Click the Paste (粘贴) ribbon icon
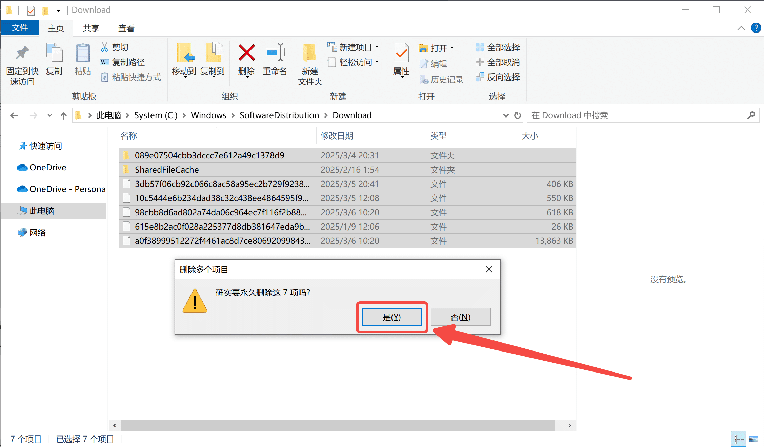Image resolution: width=764 pixels, height=447 pixels. [83, 53]
